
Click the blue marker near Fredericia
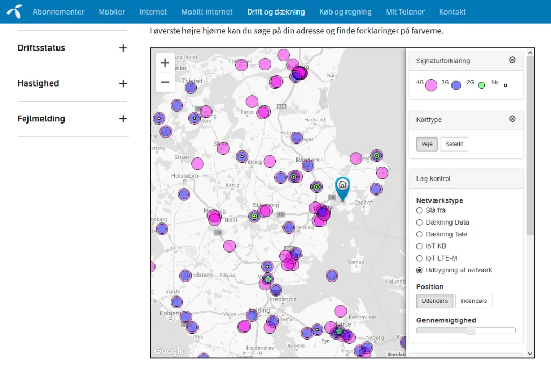coord(276,291)
